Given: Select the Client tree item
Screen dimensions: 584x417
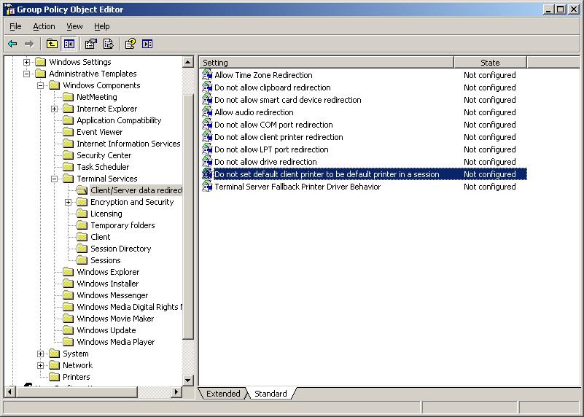Looking at the screenshot, I should [x=100, y=237].
